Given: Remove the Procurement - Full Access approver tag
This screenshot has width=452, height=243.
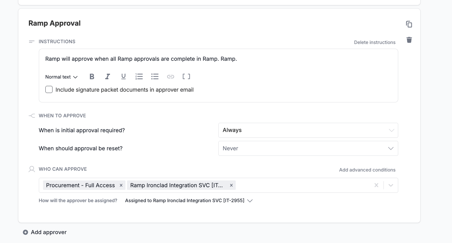Looking at the screenshot, I should (121, 185).
